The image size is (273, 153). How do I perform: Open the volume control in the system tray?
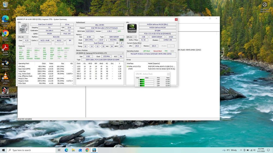point(254,150)
